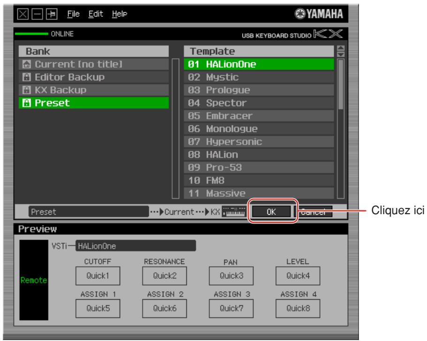Click the home icon beside Current bank
The height and width of the screenshot is (341, 427).
(26, 64)
